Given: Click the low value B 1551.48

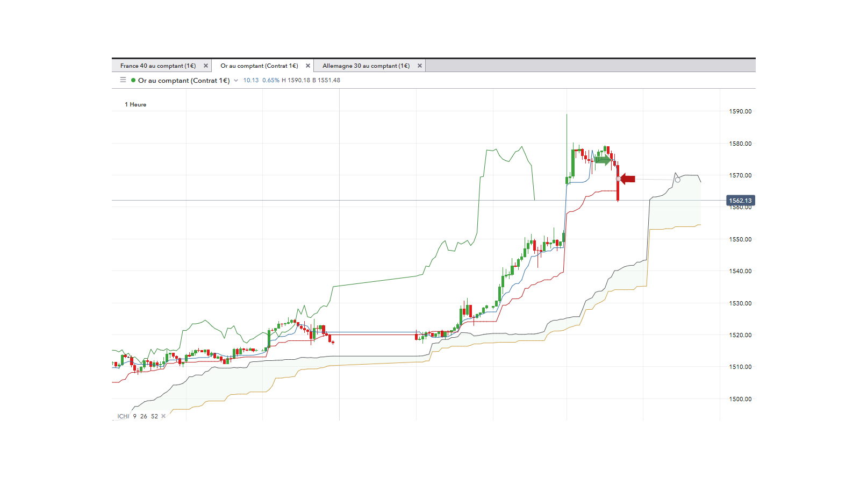Looking at the screenshot, I should [326, 81].
